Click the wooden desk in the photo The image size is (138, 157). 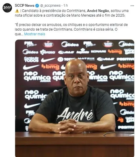75,144
